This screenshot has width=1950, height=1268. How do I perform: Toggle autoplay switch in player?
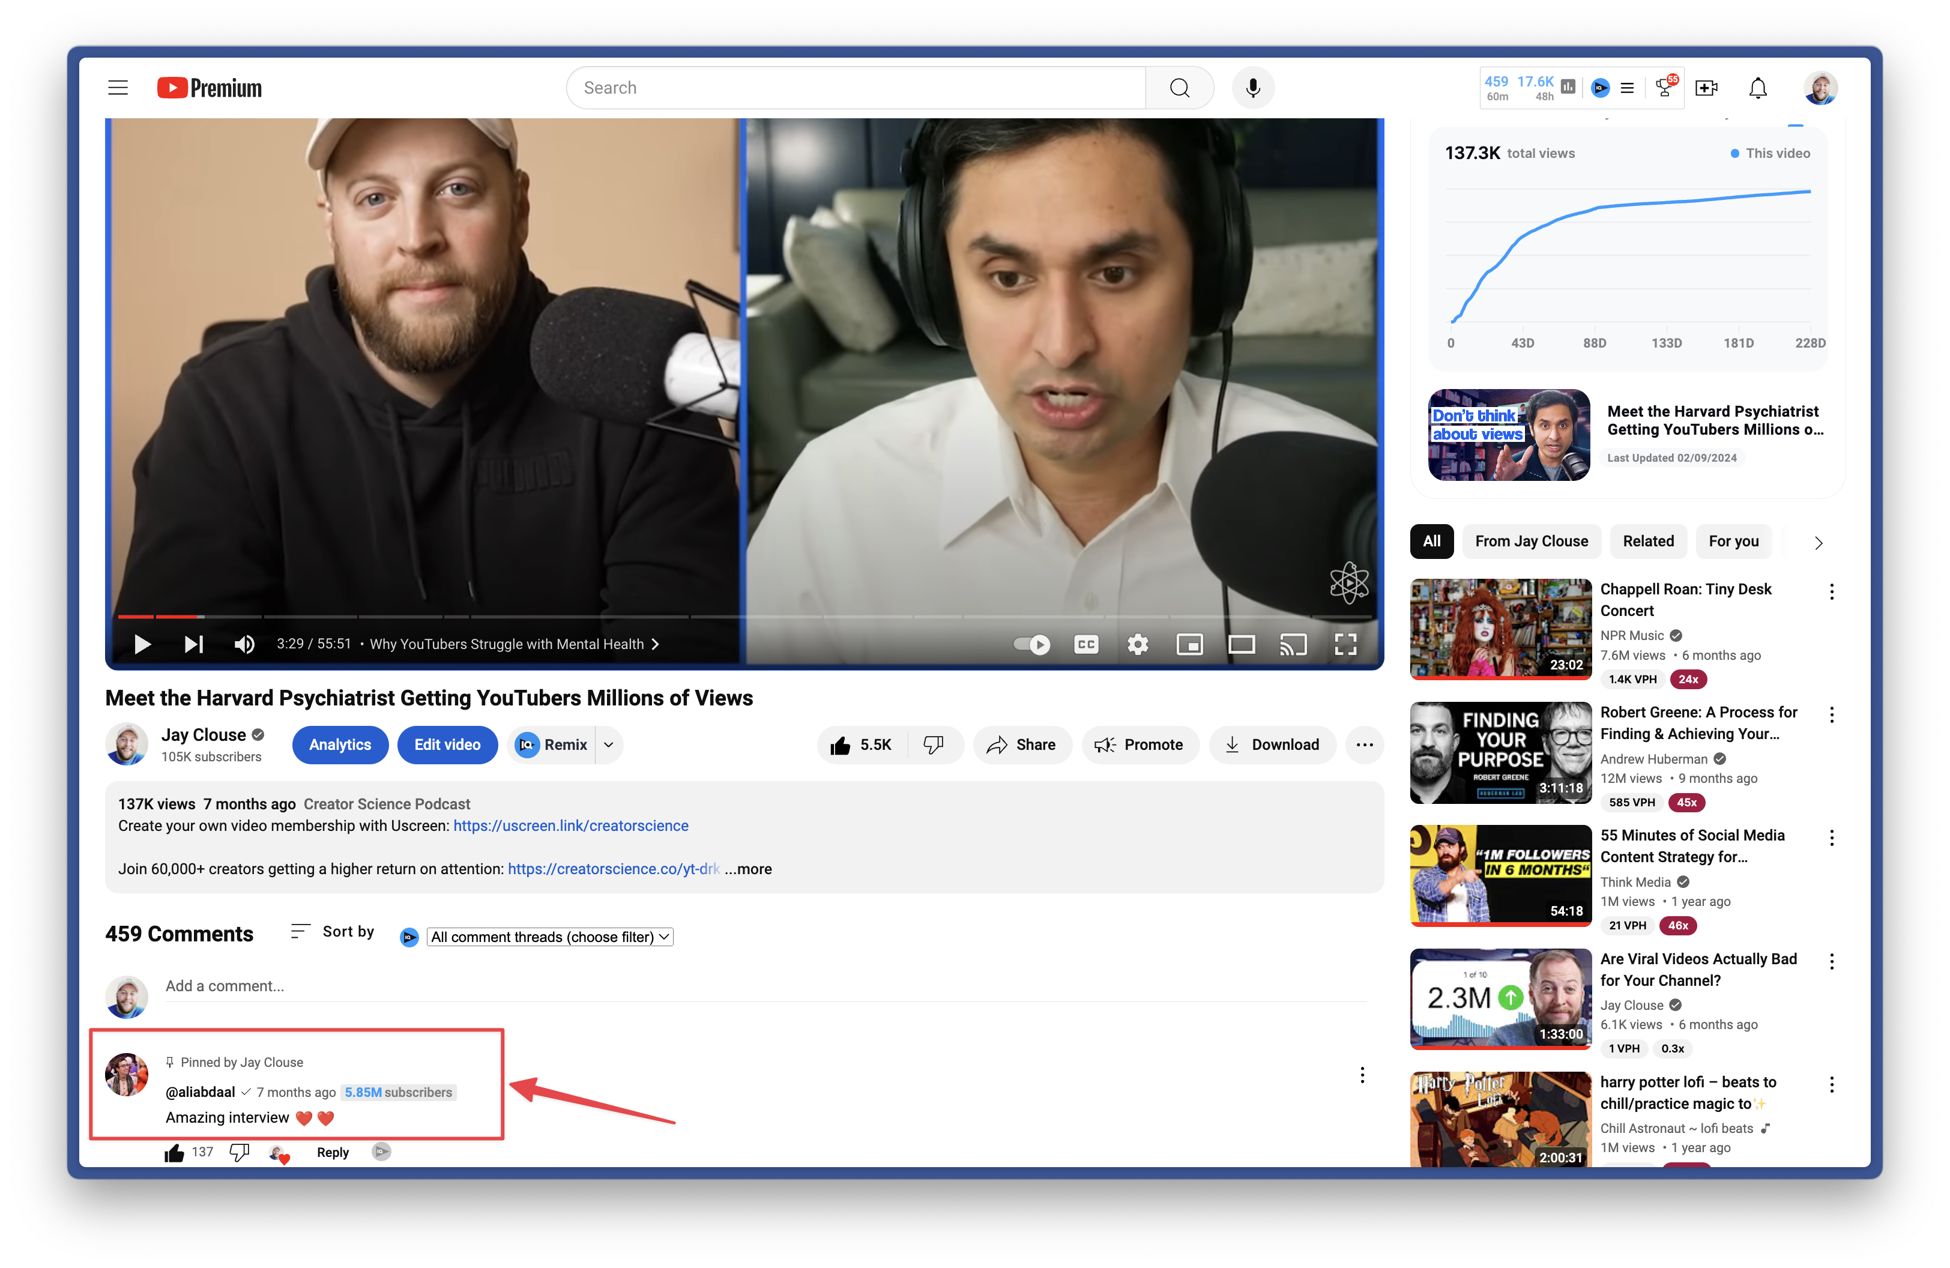coord(1033,644)
